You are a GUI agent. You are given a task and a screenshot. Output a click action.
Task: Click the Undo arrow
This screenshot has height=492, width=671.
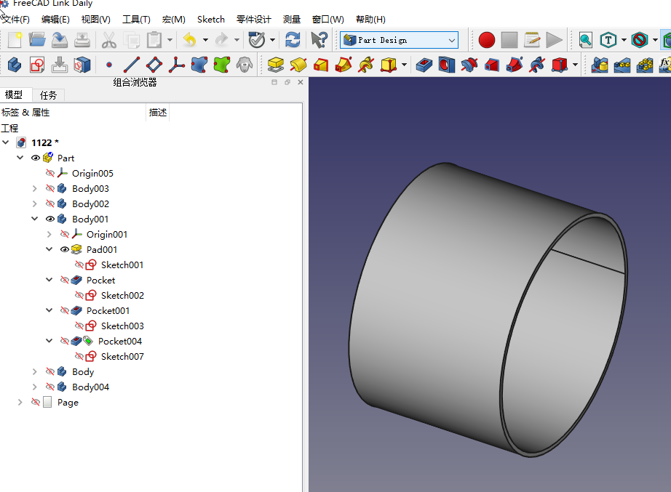(x=189, y=40)
